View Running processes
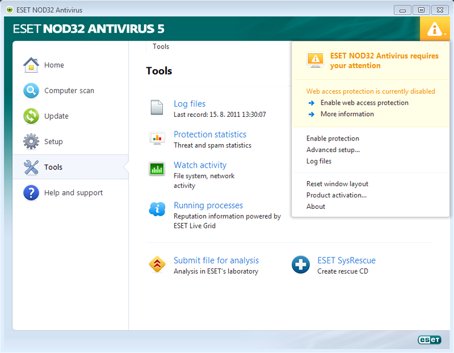The height and width of the screenshot is (353, 454). tap(208, 205)
